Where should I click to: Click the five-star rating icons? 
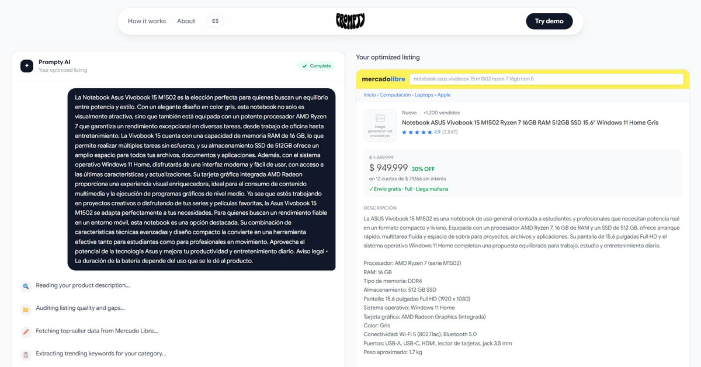[417, 132]
